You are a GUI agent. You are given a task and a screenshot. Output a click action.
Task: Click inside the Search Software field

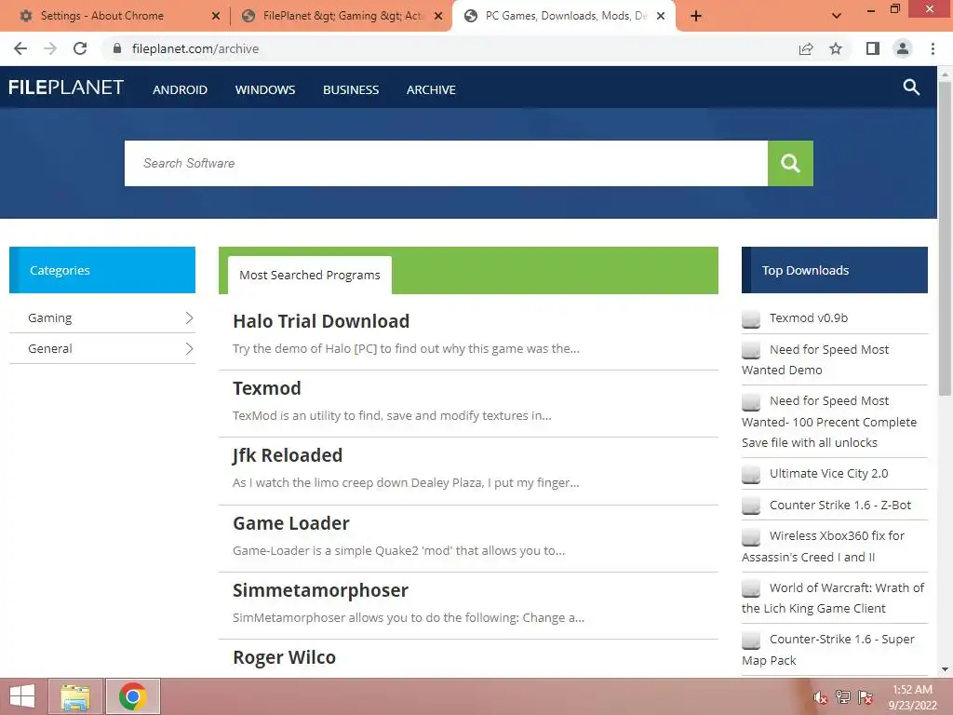tap(446, 163)
